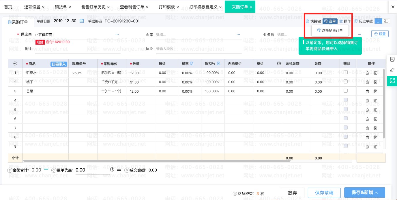
Task: Mark 芒果 as a gift (赠品)
Action: coord(346,91)
